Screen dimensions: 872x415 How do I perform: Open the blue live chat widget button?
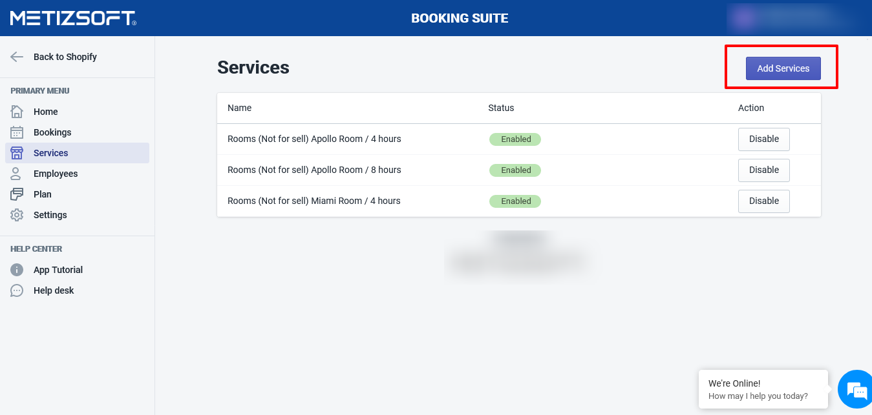pyautogui.click(x=856, y=390)
